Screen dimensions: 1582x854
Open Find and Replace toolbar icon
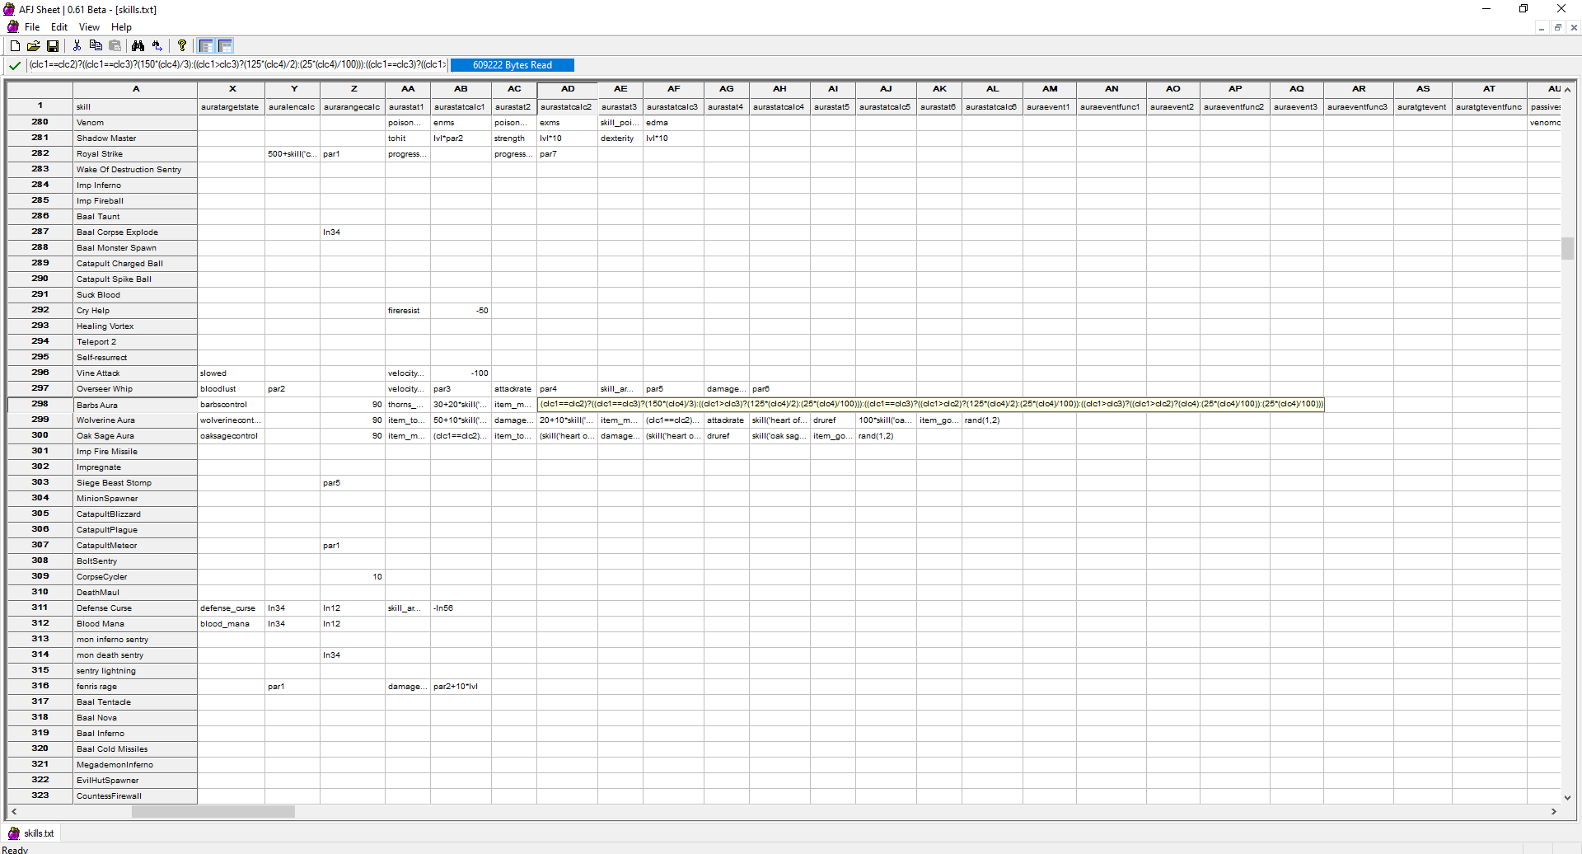click(157, 46)
